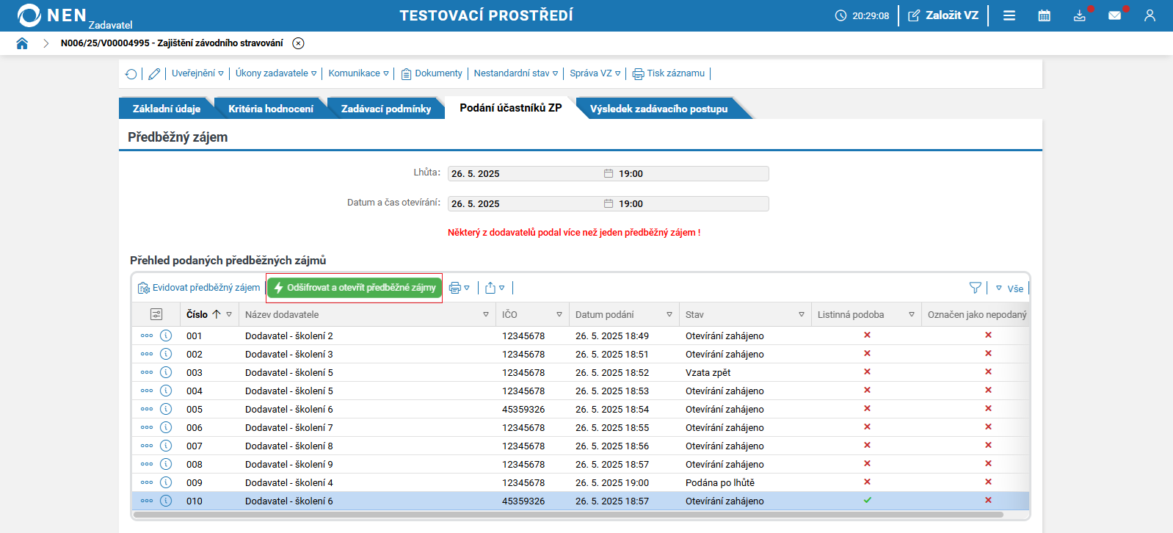
Task: Expand the Úkony zadavatele menu
Action: point(276,73)
